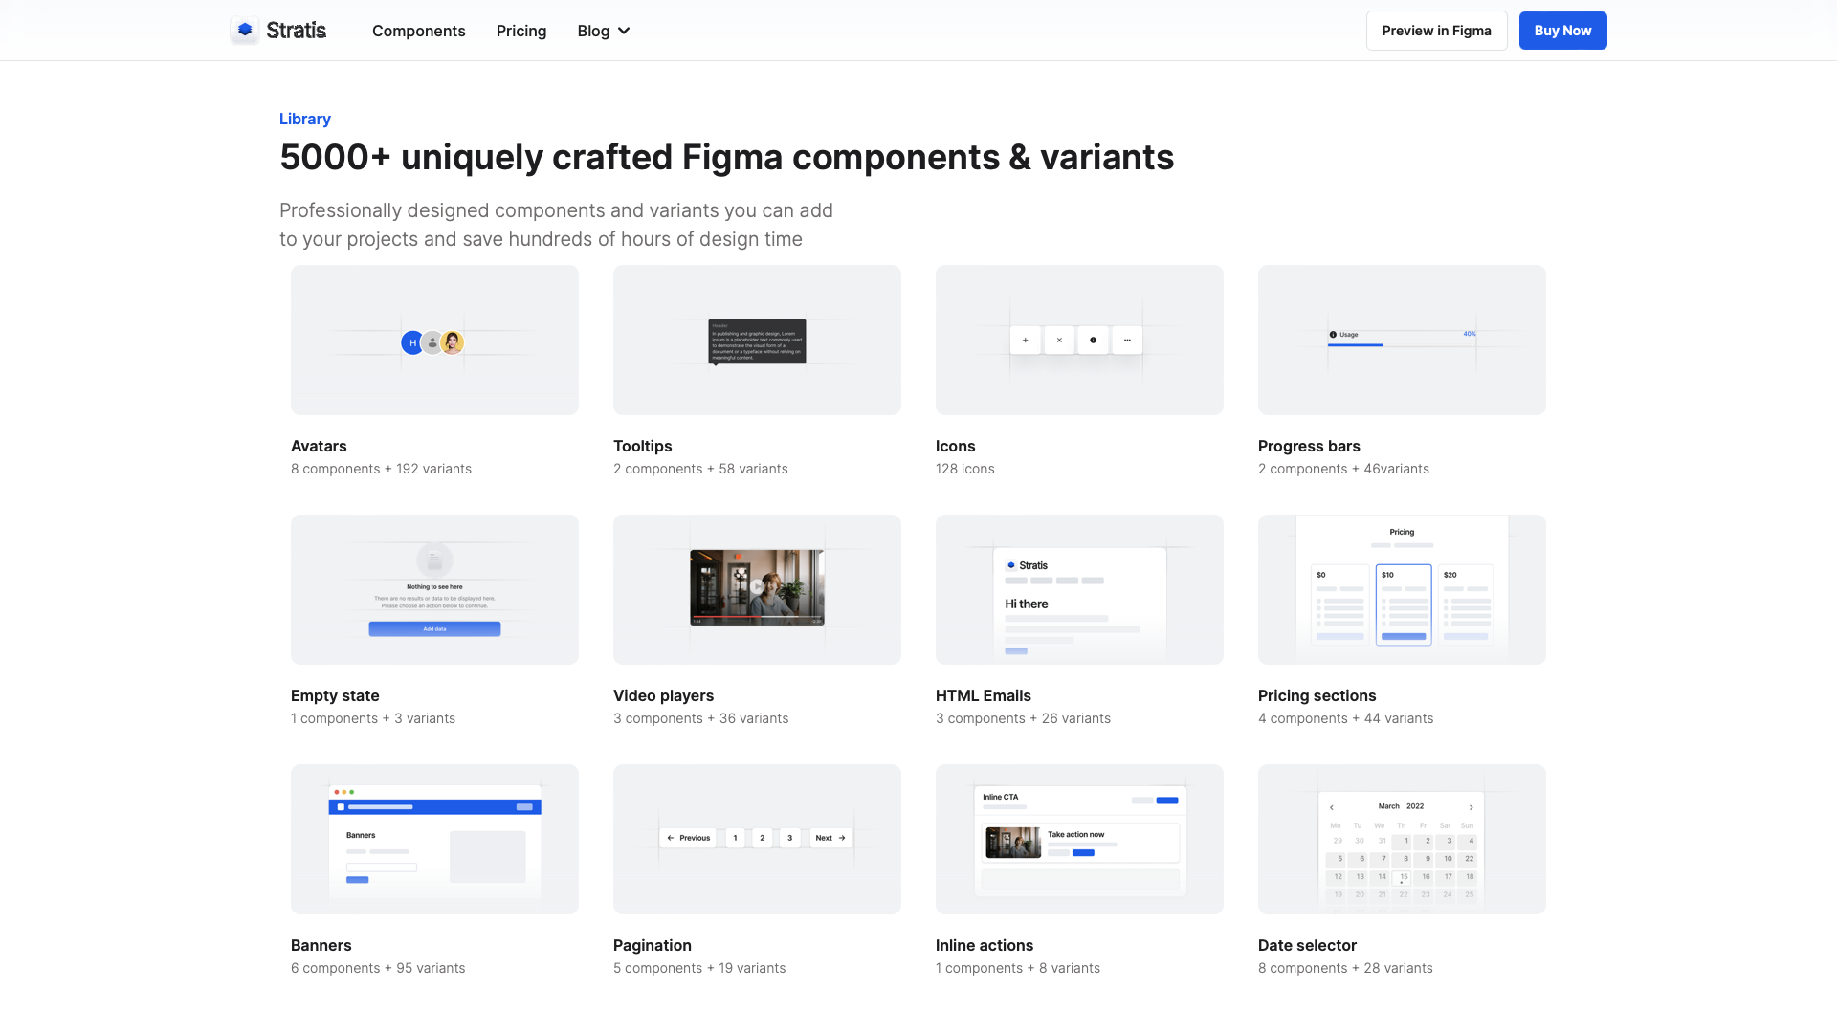This screenshot has width=1837, height=1033.
Task: Click the Empty state title
Action: [x=335, y=695]
